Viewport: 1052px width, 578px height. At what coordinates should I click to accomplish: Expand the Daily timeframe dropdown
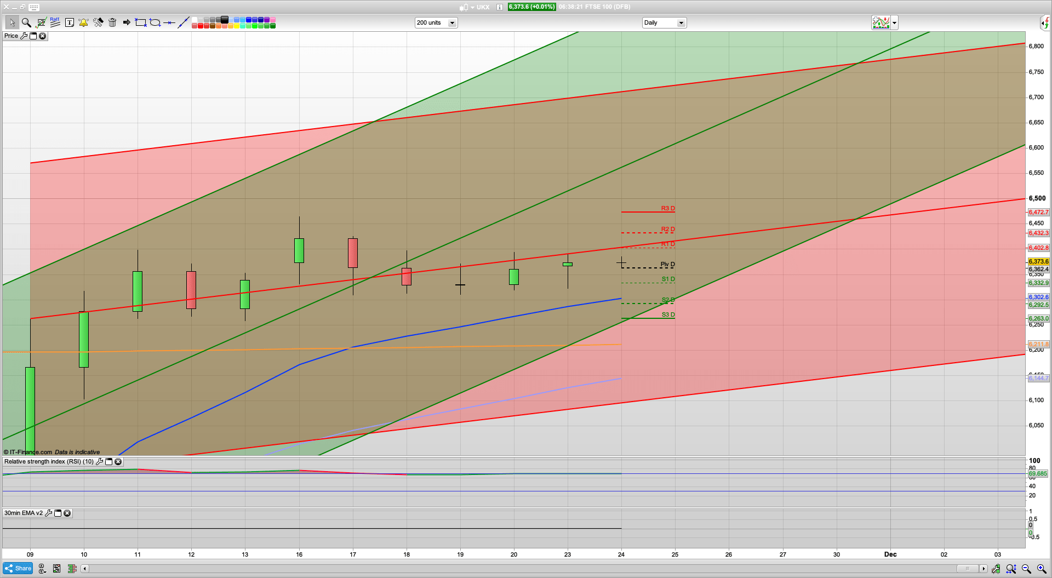pyautogui.click(x=681, y=23)
